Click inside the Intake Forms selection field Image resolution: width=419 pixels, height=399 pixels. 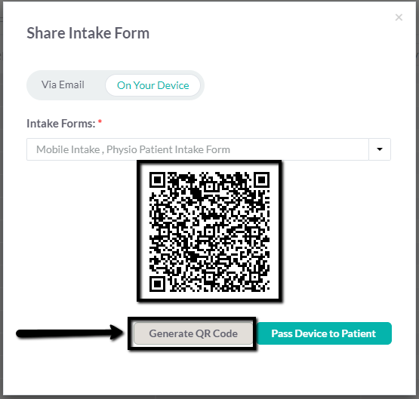[x=198, y=149]
